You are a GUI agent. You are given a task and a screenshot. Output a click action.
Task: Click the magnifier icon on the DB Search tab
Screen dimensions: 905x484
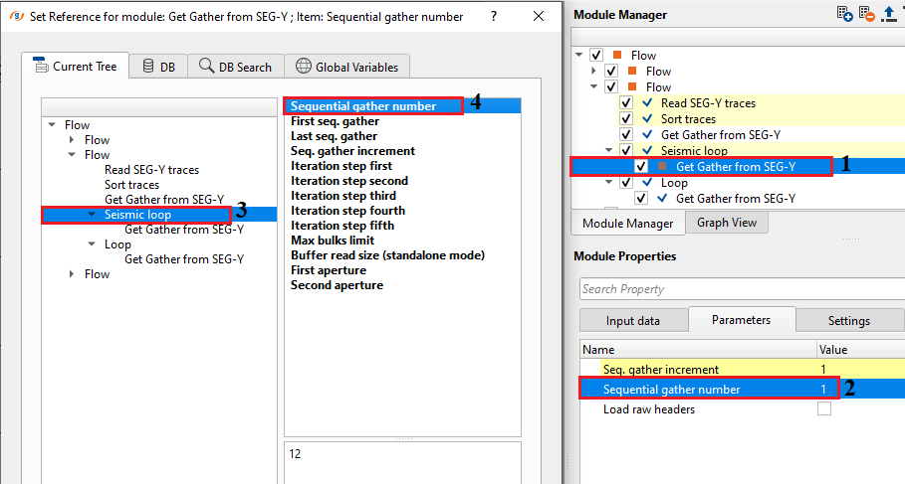pos(207,66)
